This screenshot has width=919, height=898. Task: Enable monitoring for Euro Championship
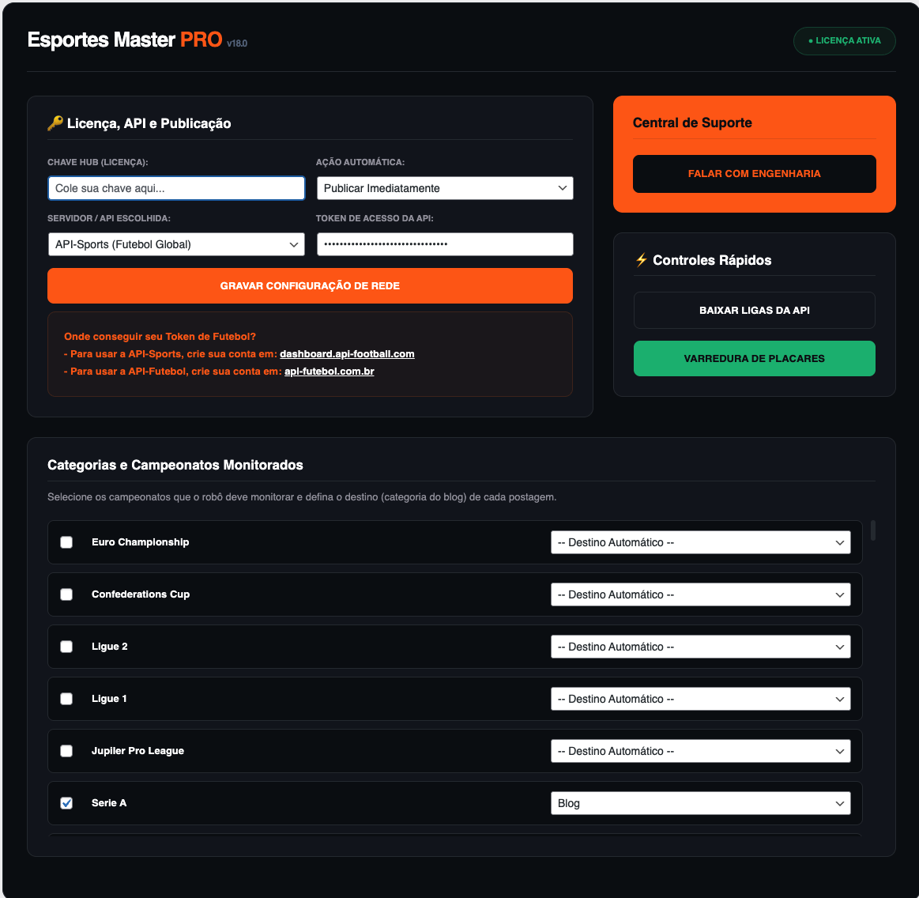[x=66, y=541]
